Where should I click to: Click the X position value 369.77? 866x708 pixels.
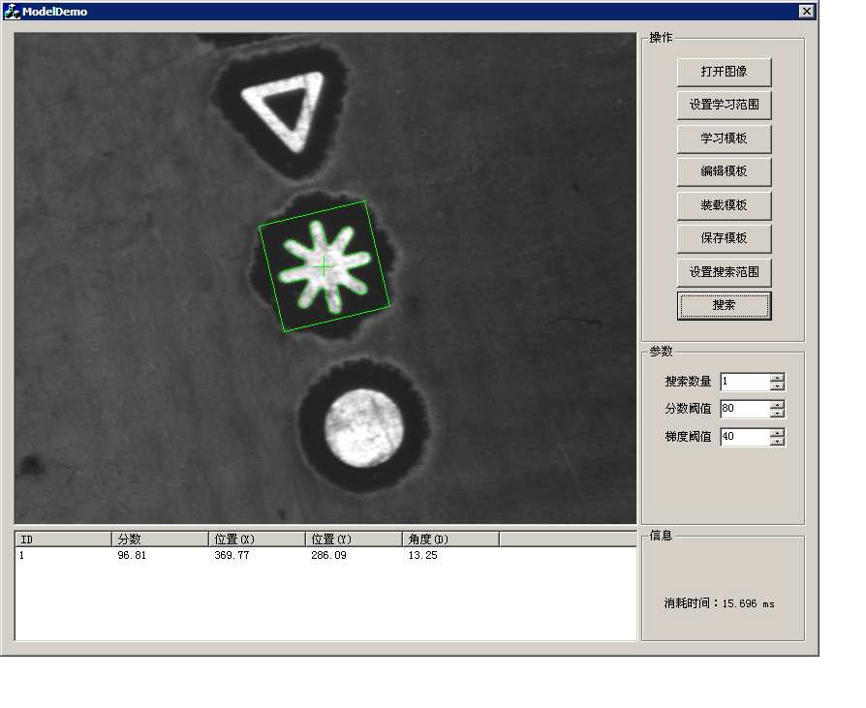232,556
